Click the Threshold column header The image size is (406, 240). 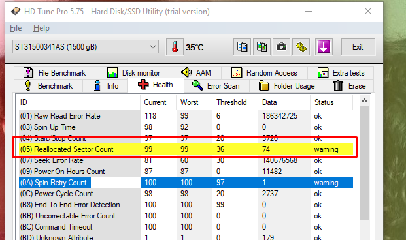(235, 102)
